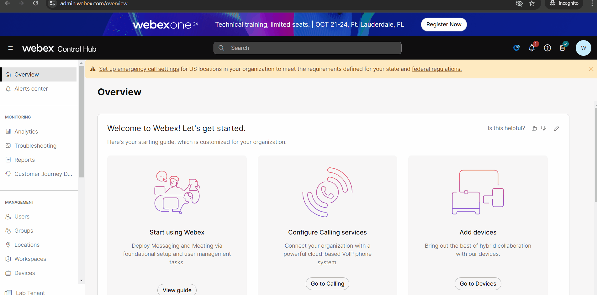Click the Go to Devices button
This screenshot has height=295, width=597.
click(x=478, y=284)
